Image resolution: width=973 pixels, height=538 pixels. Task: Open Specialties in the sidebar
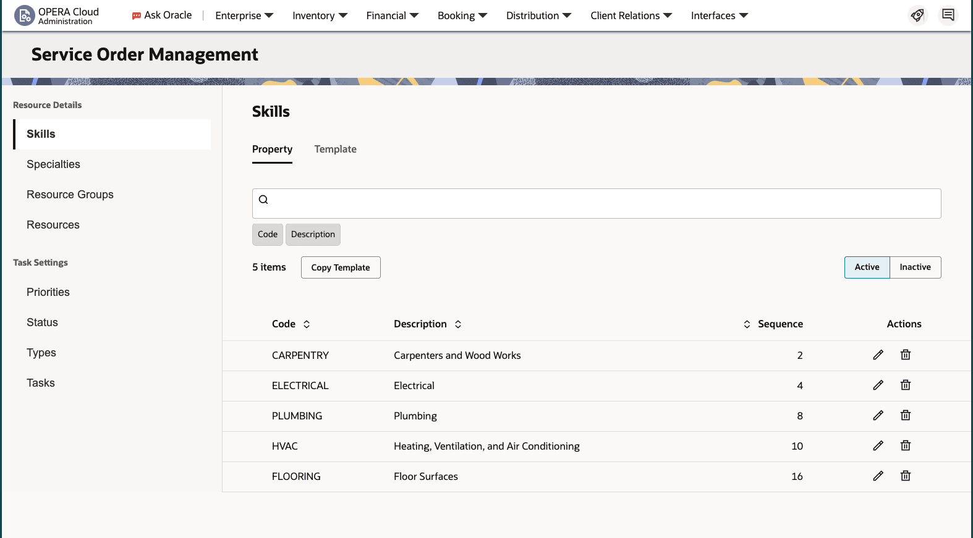[x=112, y=164]
